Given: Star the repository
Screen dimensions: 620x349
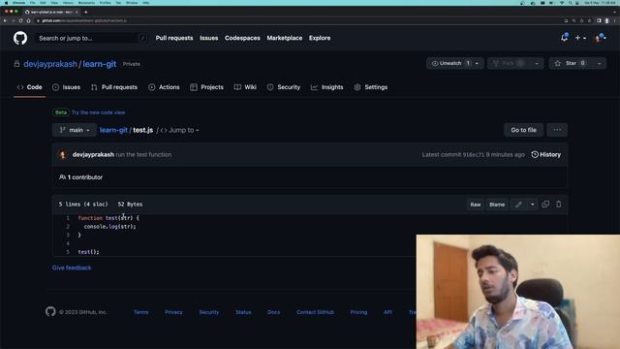Looking at the screenshot, I should tap(571, 63).
